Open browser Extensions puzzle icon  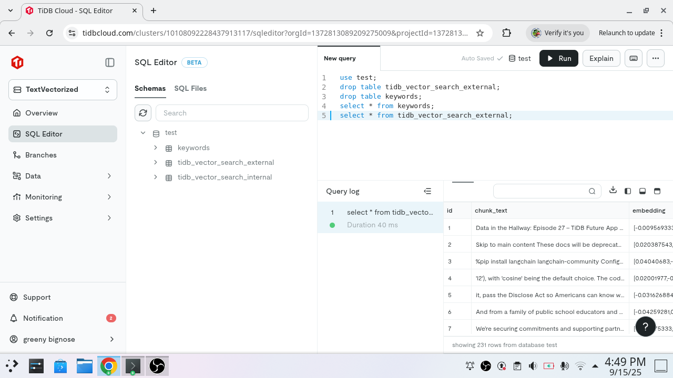point(506,33)
